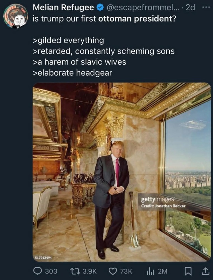The height and width of the screenshot is (280, 213).
Task: Click the 2M views count
Action: tap(162, 271)
